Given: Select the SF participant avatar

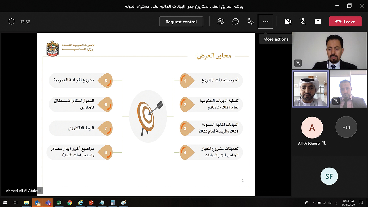Looking at the screenshot, I should pyautogui.click(x=329, y=176).
